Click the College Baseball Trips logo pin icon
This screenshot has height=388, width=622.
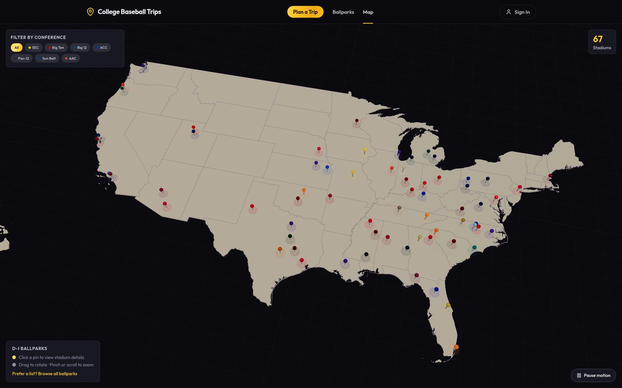tap(90, 12)
